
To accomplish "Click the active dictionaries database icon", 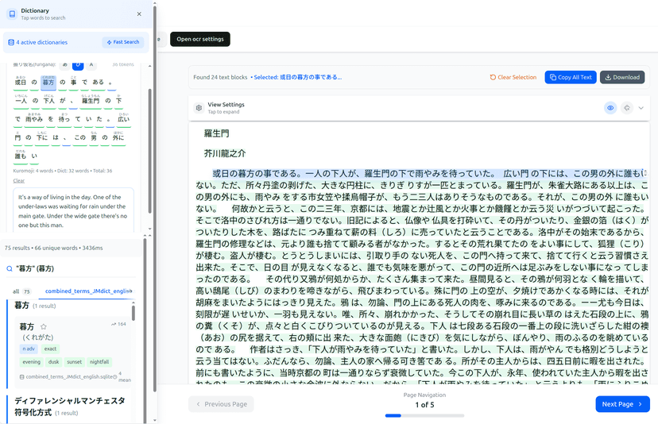I will 11,42.
